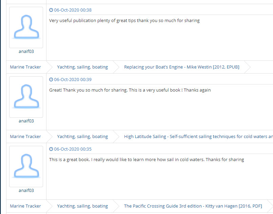
Task: Click username anaif03 under the 00:38 post avatar
Action: tap(26, 52)
